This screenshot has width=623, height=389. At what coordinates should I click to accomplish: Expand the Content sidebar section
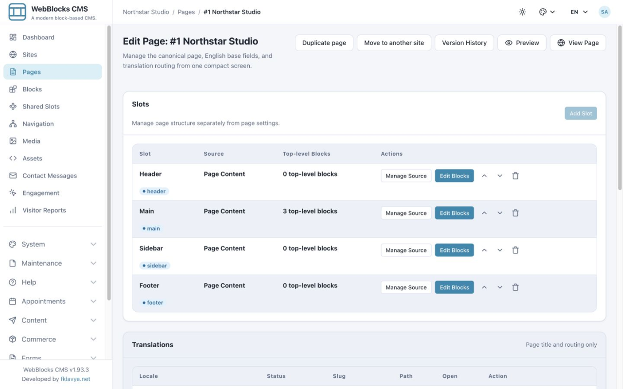53,320
